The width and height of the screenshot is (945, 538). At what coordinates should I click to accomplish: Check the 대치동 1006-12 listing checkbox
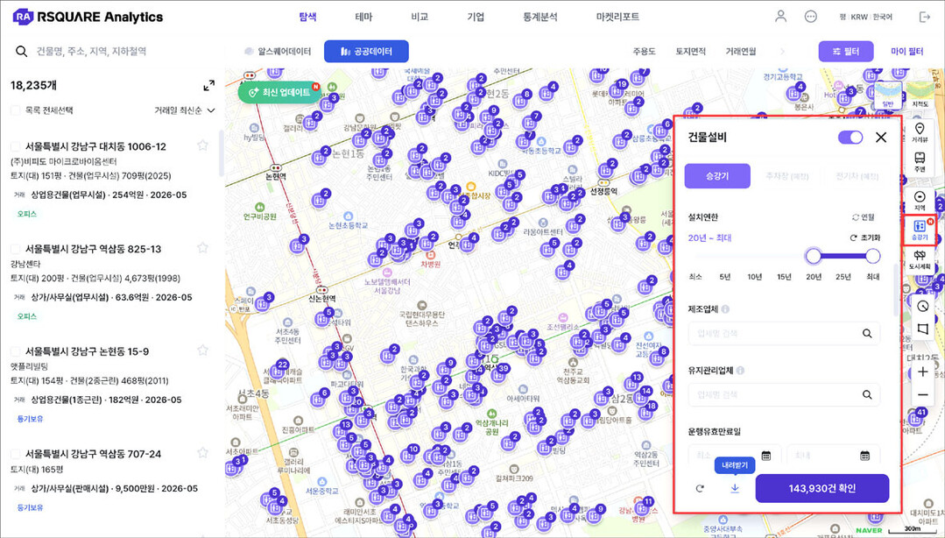16,146
